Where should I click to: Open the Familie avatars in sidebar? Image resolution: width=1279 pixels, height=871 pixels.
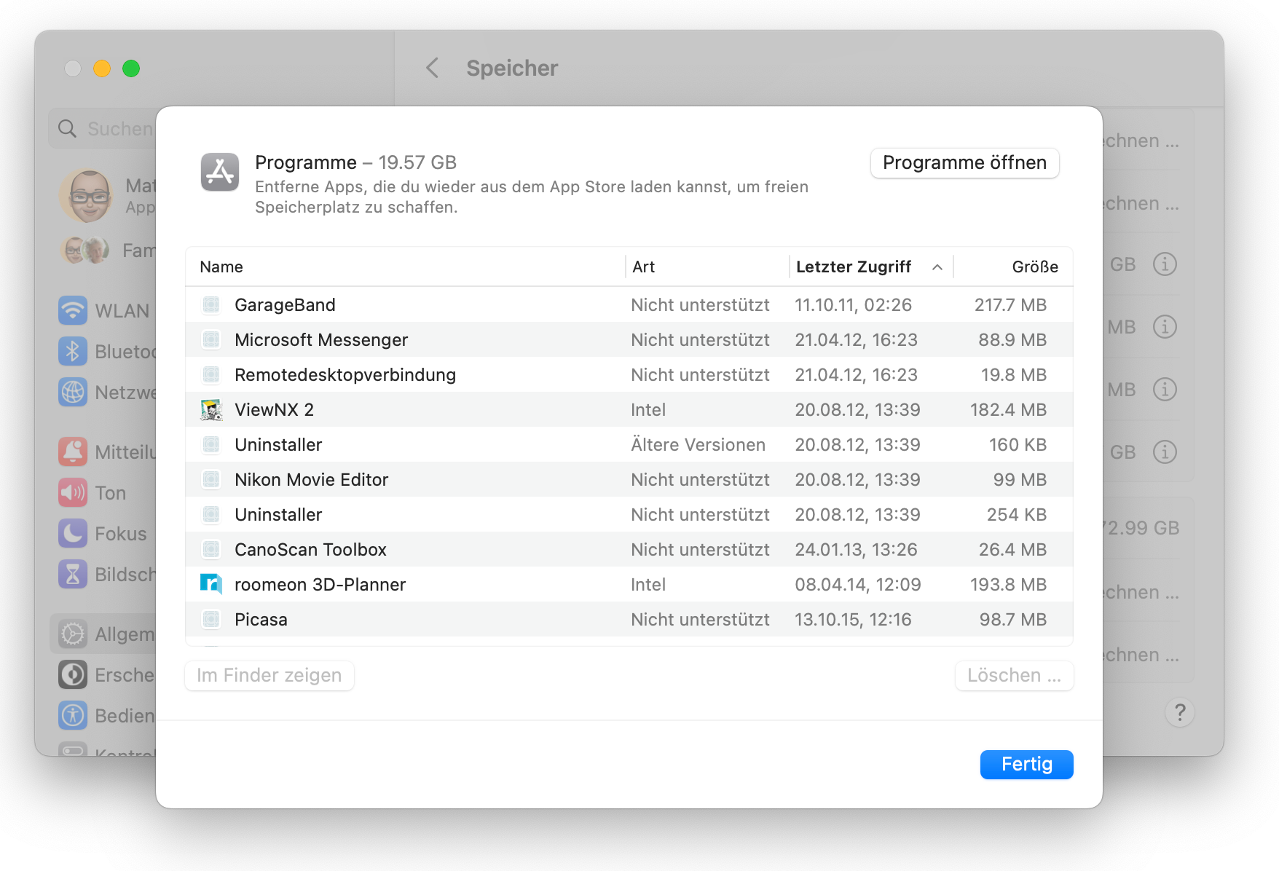coord(84,251)
